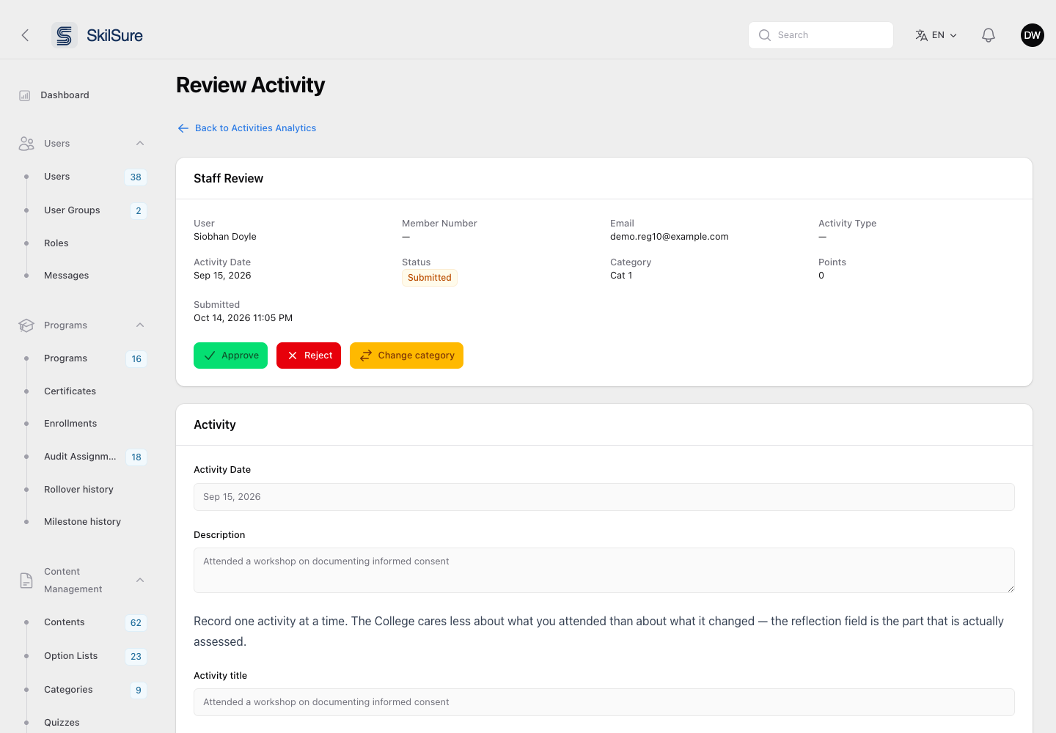Select the user name Siobhan Doyle
1056x733 pixels.
click(225, 237)
